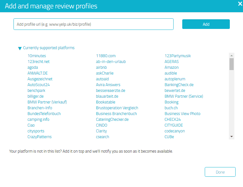Image resolution: width=243 pixels, height=187 pixels.
Task: Open the ANWALT.DE link
Action: pos(38,73)
